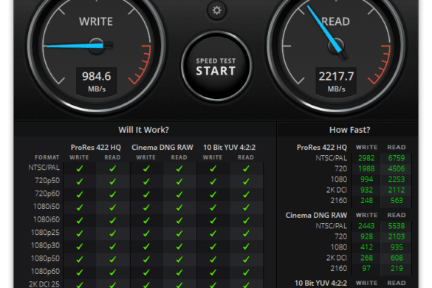
Task: Click Cinema DNG read checkmark for NTSC/PAL
Action: 179,168
